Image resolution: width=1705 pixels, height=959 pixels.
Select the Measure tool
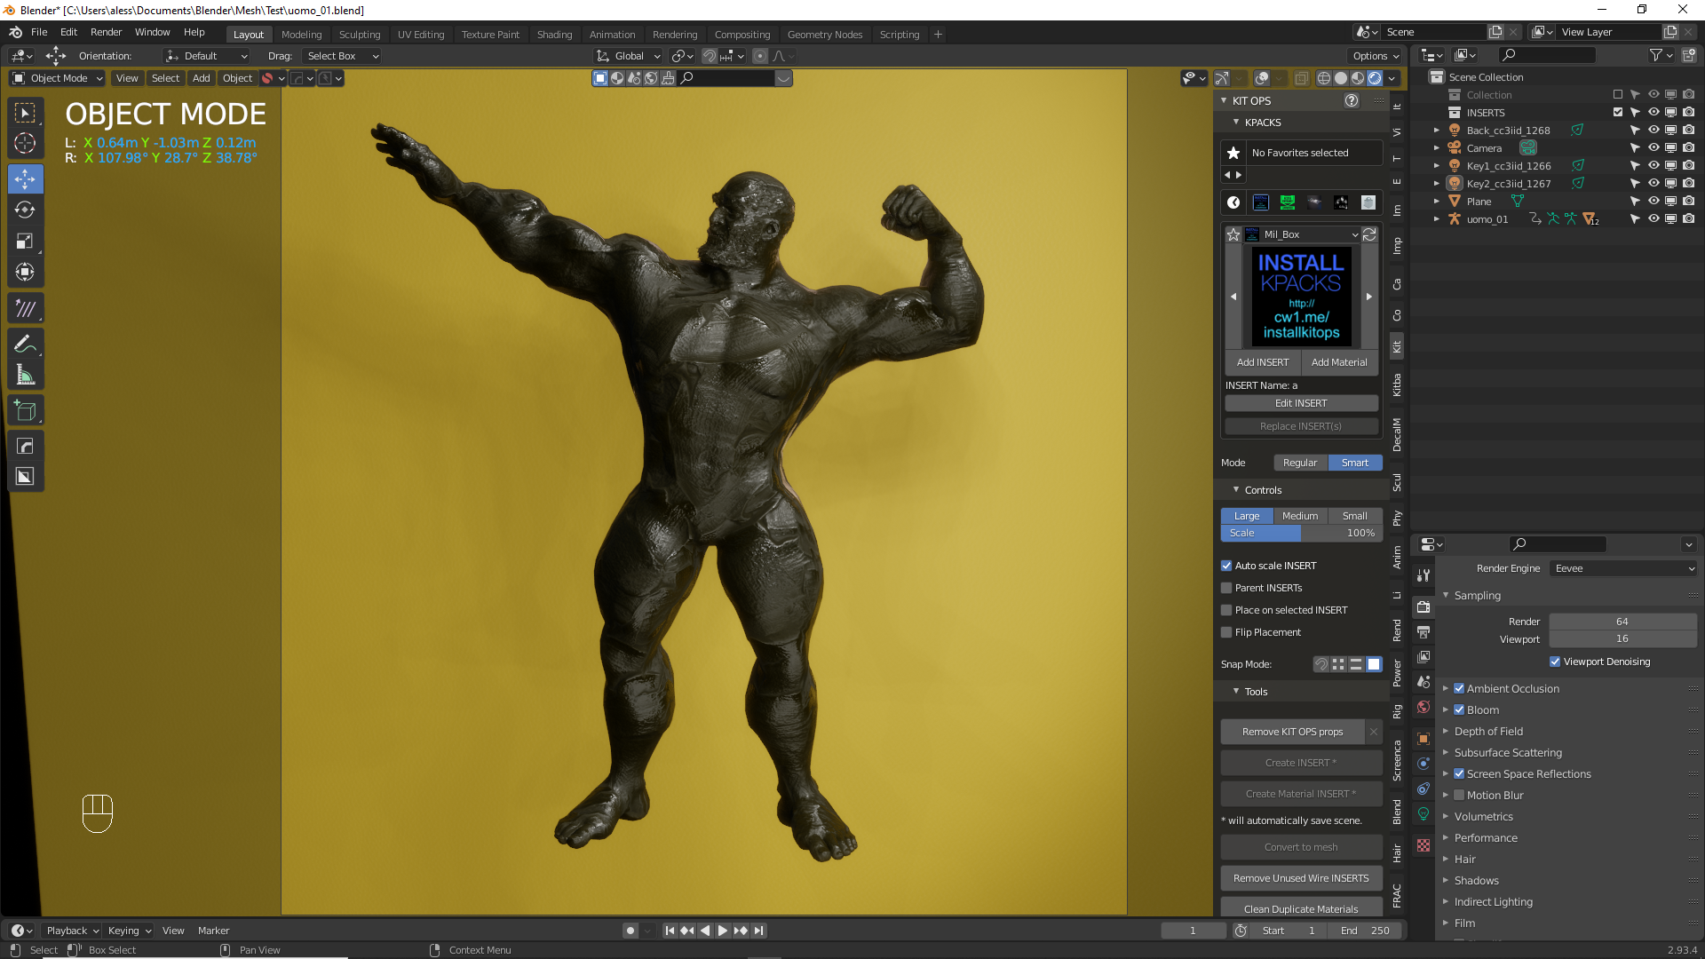26,375
